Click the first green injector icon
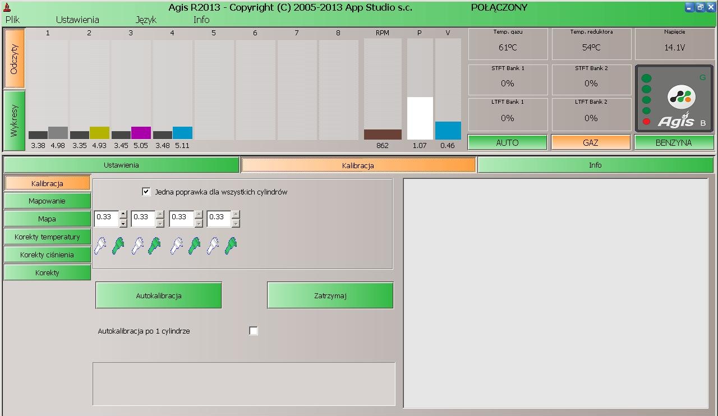 pyautogui.click(x=118, y=246)
